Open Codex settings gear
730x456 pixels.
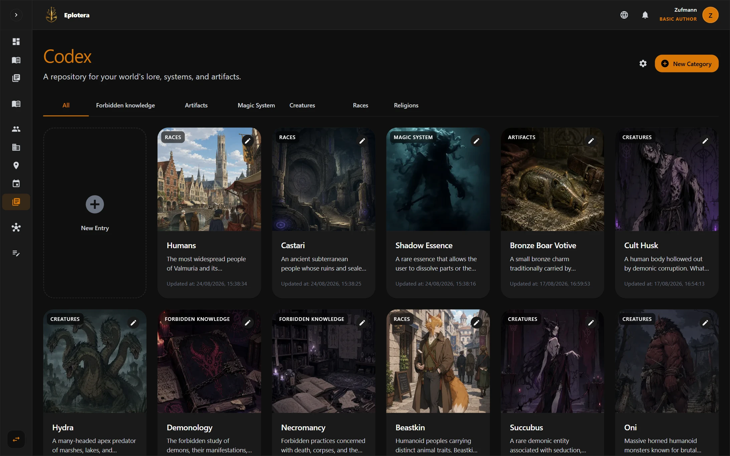tap(643, 64)
